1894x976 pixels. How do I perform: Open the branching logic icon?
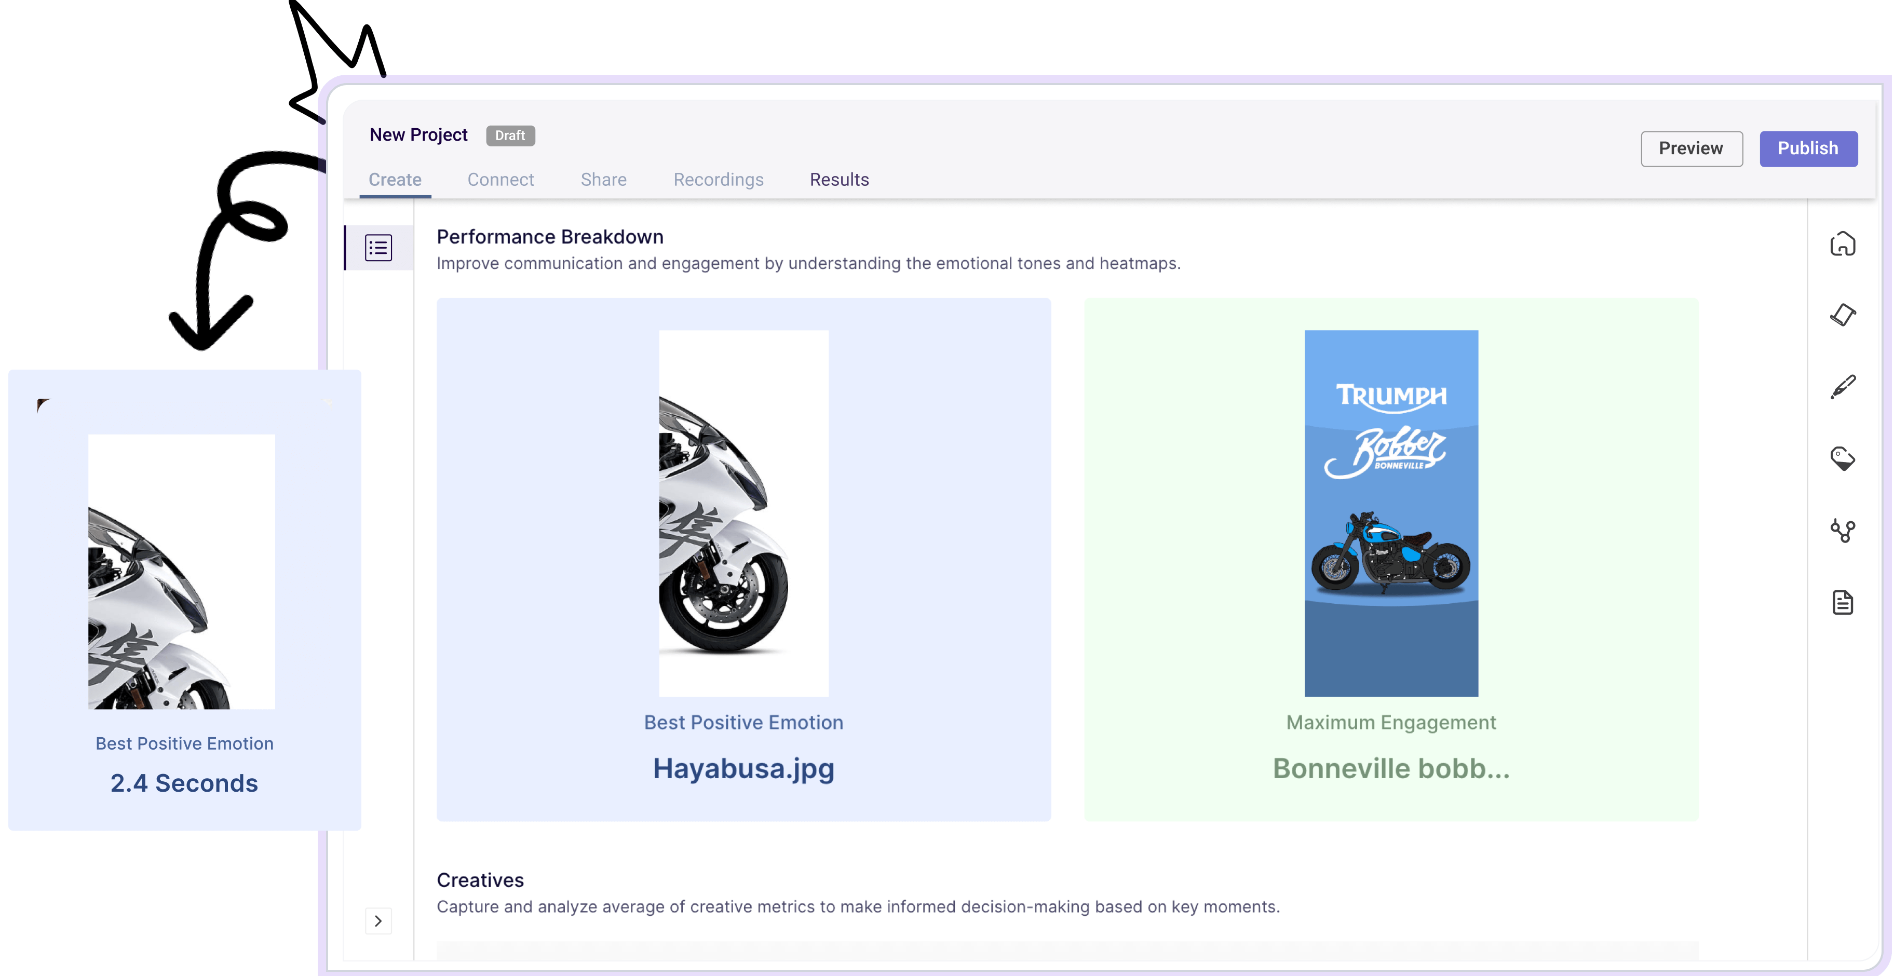tap(1842, 530)
